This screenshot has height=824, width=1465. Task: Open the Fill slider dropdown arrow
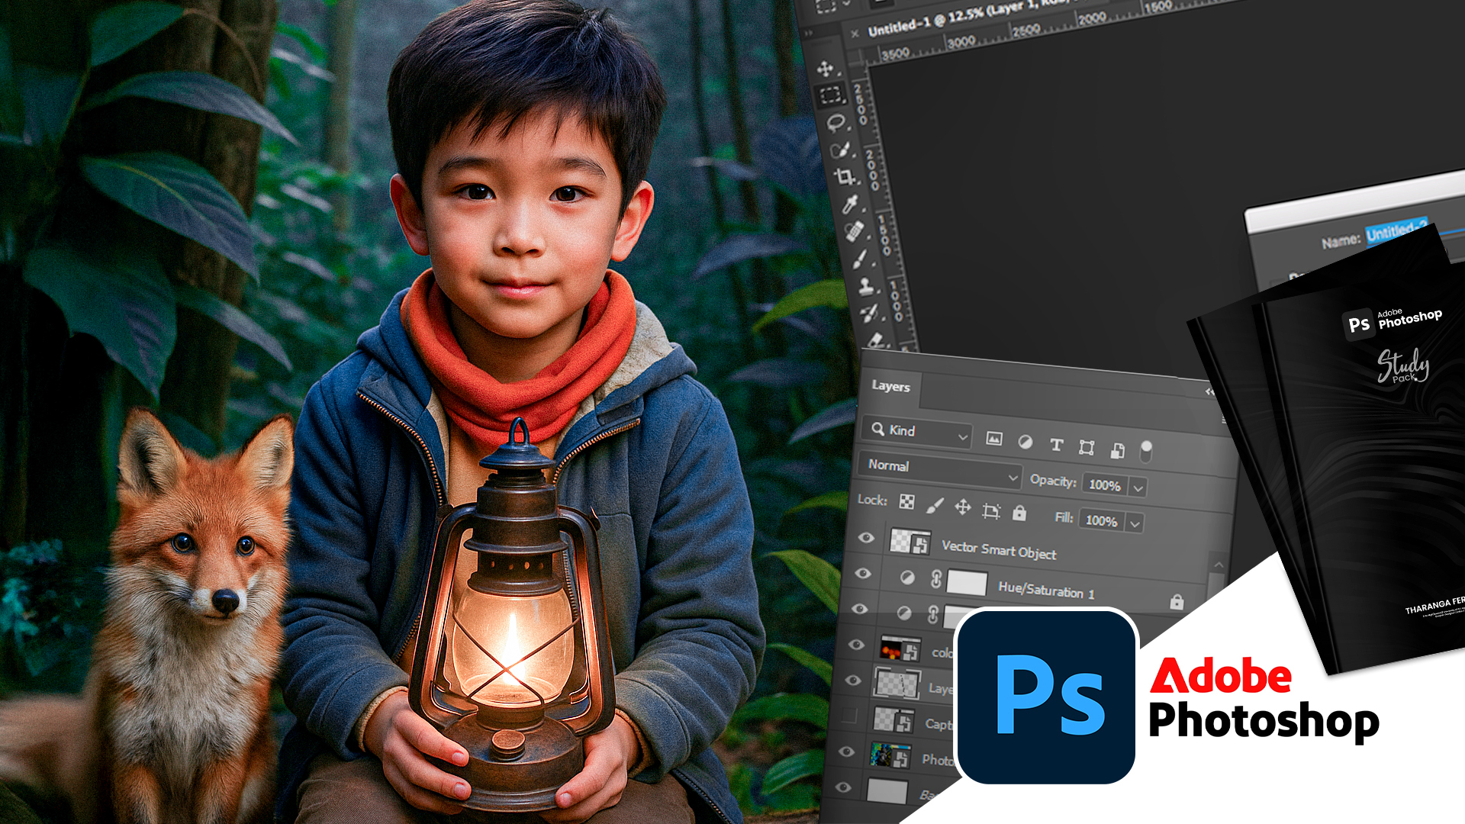1135,523
